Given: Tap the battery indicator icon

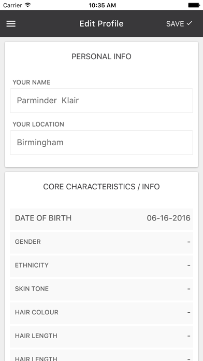Looking at the screenshot, I should click(194, 5).
